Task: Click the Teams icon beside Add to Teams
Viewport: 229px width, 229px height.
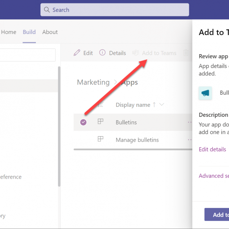Action: pyautogui.click(x=135, y=53)
